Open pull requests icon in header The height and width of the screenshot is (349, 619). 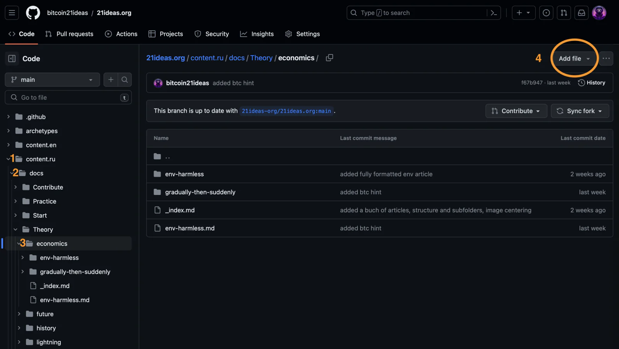pos(564,13)
